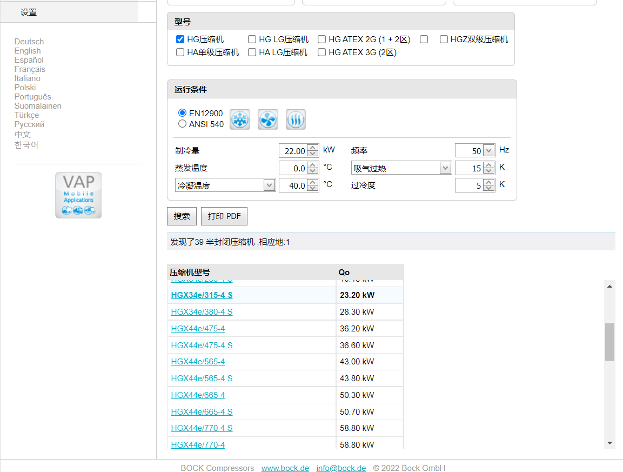The width and height of the screenshot is (623, 472).
Task: Select the EN12900 radio button
Action: tap(183, 113)
